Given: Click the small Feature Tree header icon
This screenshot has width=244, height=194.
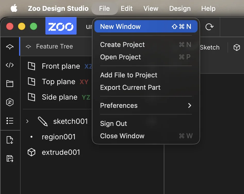Looking at the screenshot, I should [28, 46].
